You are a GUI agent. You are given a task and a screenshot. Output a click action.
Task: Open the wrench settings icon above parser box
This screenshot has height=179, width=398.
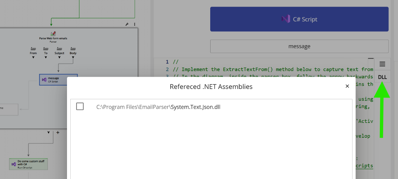click(x=127, y=24)
